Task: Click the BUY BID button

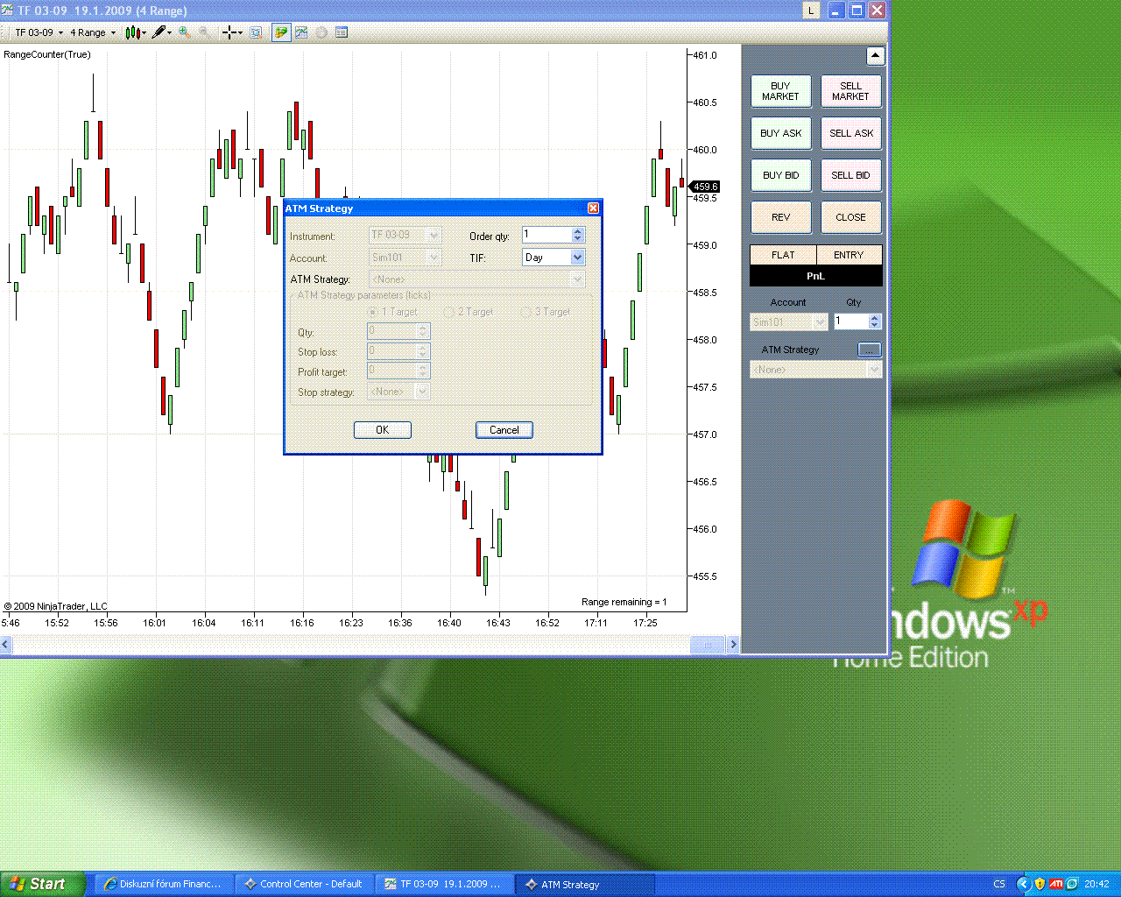Action: click(x=780, y=175)
